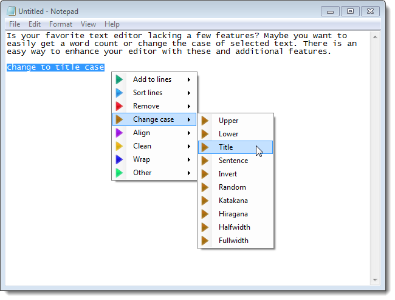Select Katakana conversion option
Screen dimensions: 395x300
235,201
